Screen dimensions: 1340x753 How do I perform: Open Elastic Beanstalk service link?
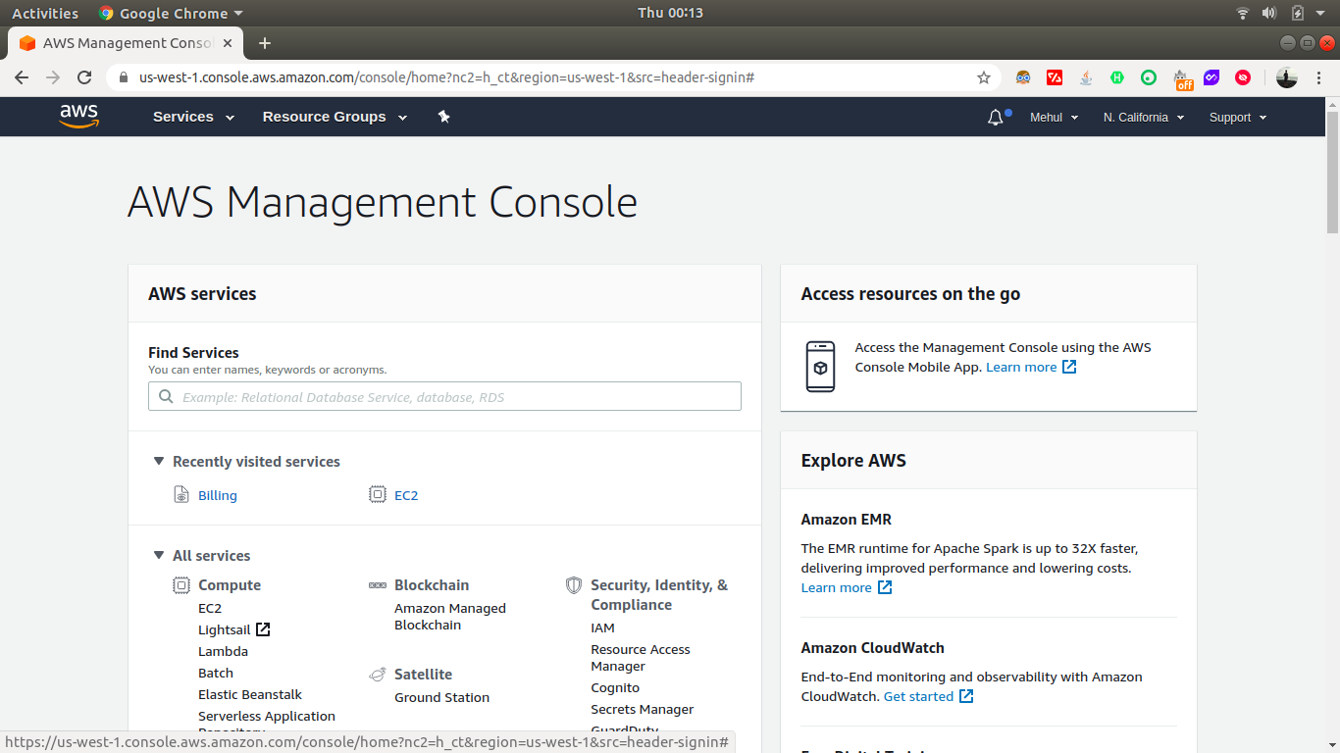250,694
